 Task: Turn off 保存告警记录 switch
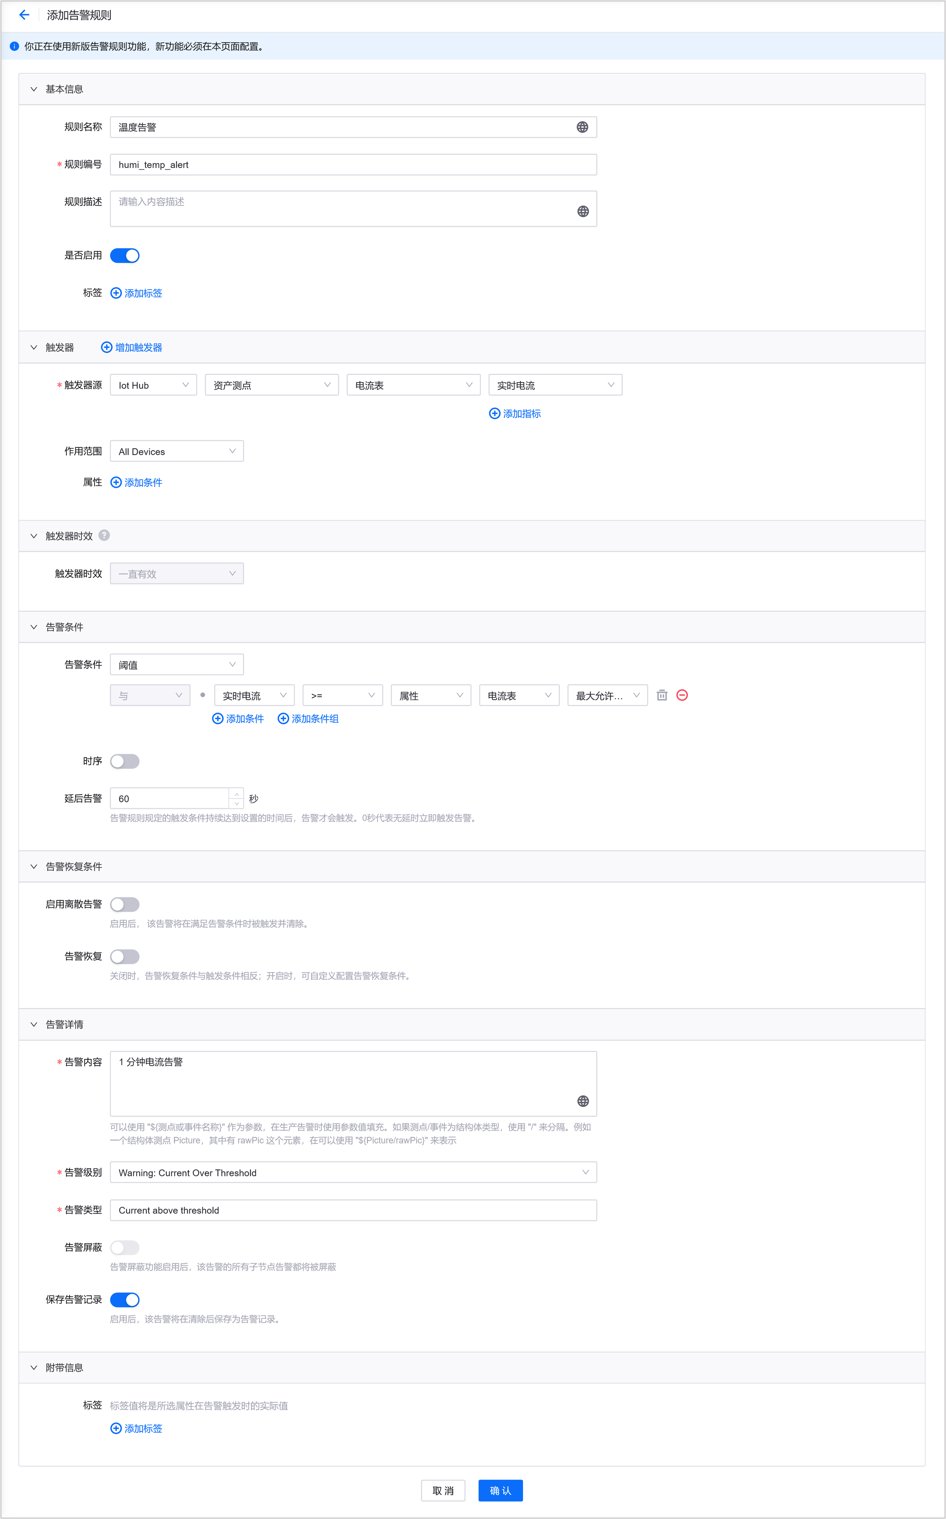125,1299
